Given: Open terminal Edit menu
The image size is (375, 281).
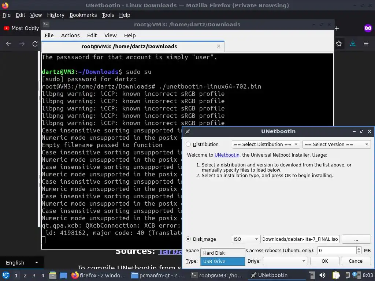Looking at the screenshot, I should click(x=92, y=35).
